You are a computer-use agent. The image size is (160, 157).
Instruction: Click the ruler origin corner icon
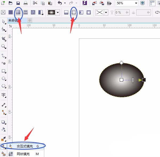(10, 26)
